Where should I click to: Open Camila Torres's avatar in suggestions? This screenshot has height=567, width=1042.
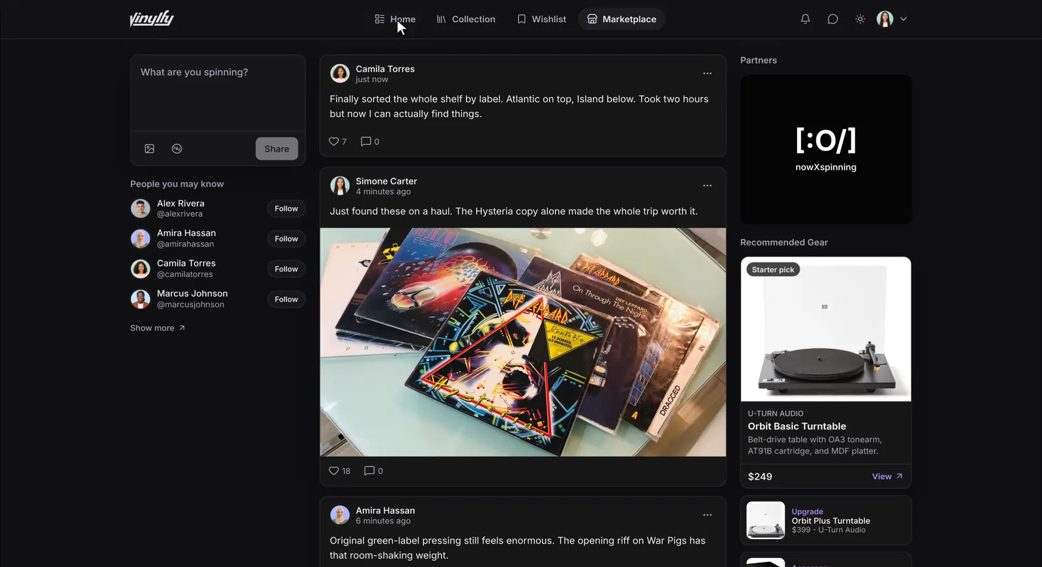coord(140,269)
